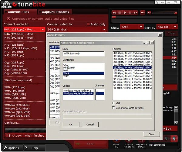
Task: Click Close in Audio Profiles dialog
Action: pyautogui.click(x=151, y=134)
